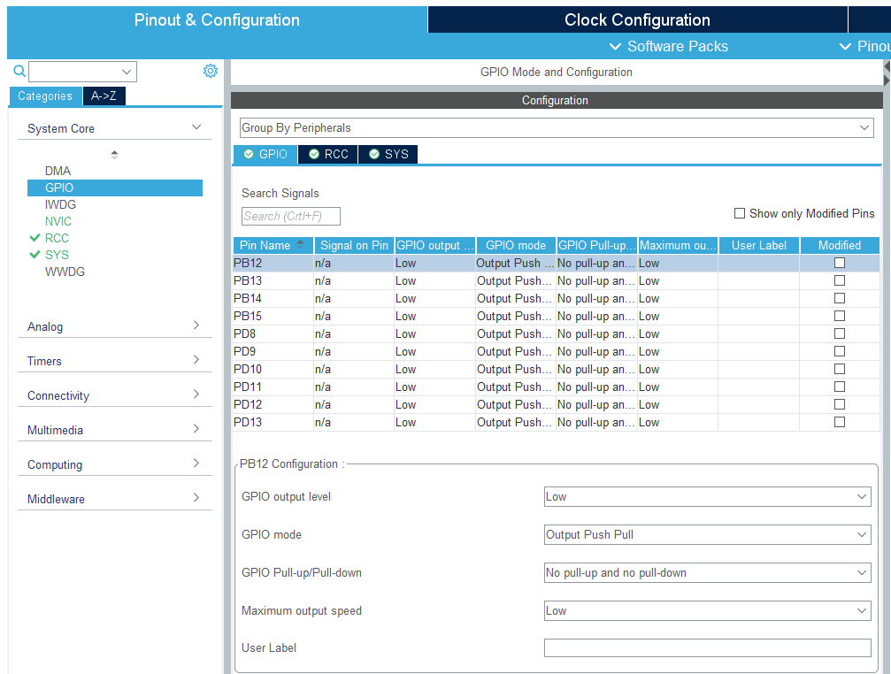
Task: Click the sort arrows above DMA
Action: pyautogui.click(x=114, y=155)
